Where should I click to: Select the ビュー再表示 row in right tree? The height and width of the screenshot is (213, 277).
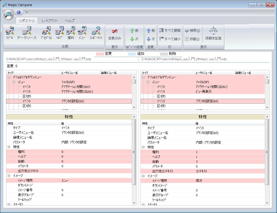[x=203, y=92]
